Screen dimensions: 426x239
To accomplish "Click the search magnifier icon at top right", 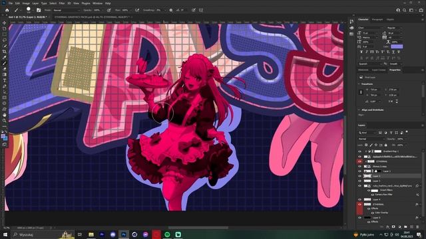I will pos(405,10).
